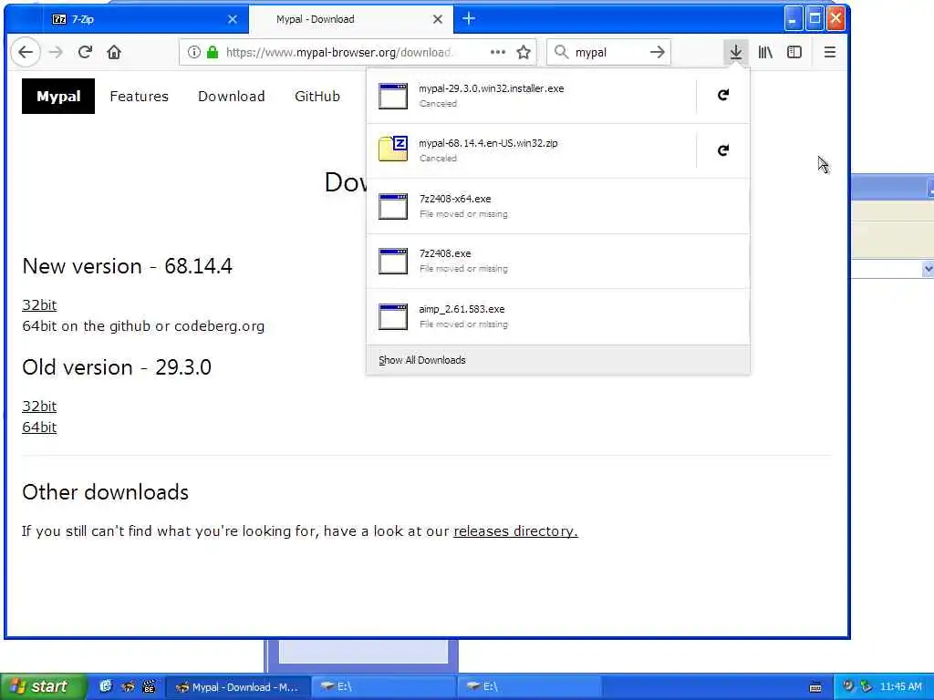The width and height of the screenshot is (934, 700).
Task: Click the mypal installer exe file icon
Action: pos(393,96)
